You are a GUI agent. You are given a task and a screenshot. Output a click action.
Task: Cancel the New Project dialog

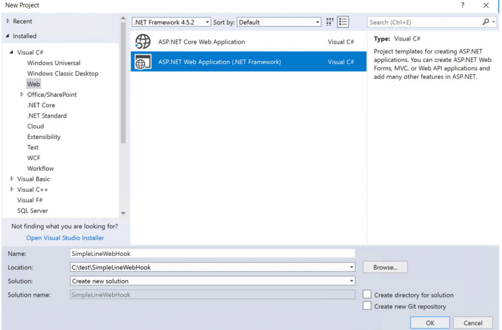473,323
